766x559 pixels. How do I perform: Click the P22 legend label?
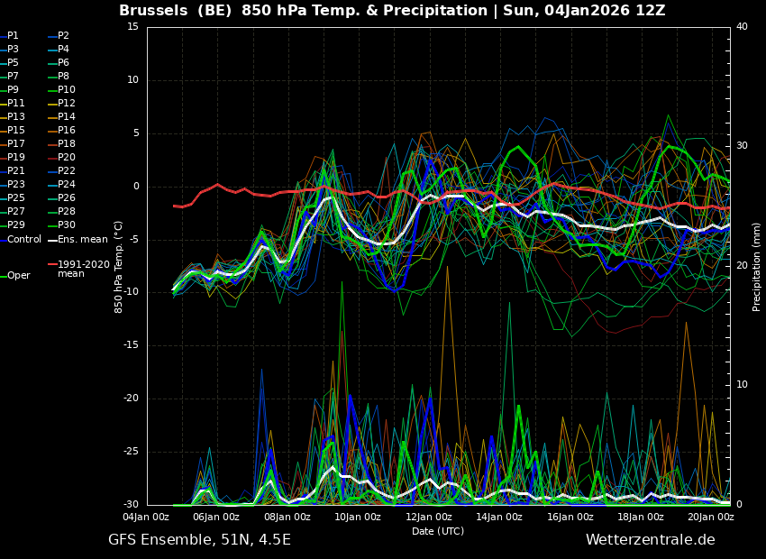coord(67,171)
